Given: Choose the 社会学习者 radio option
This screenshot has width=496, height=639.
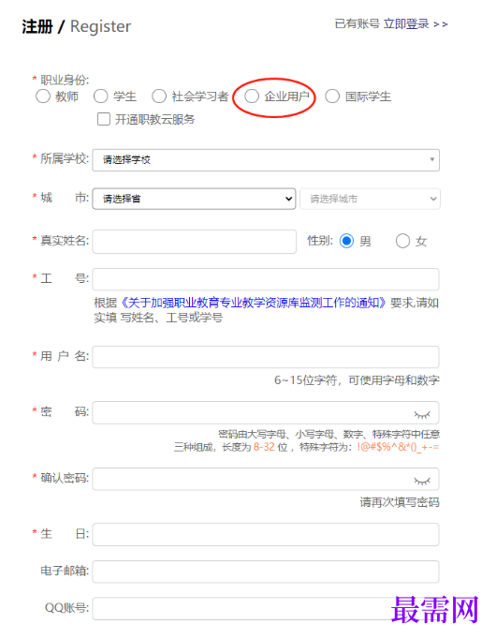Looking at the screenshot, I should [159, 97].
